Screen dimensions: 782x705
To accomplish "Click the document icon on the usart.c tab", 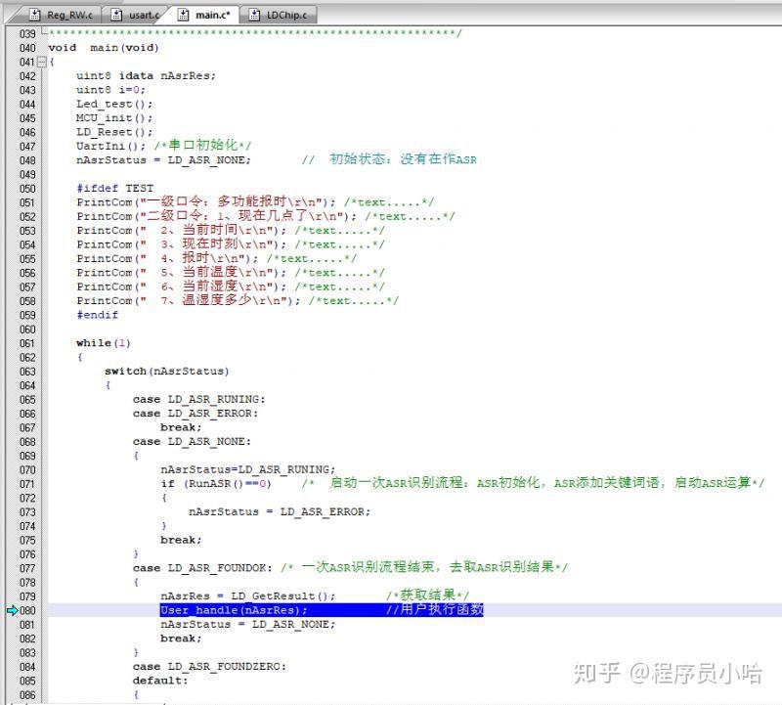I will (x=115, y=15).
